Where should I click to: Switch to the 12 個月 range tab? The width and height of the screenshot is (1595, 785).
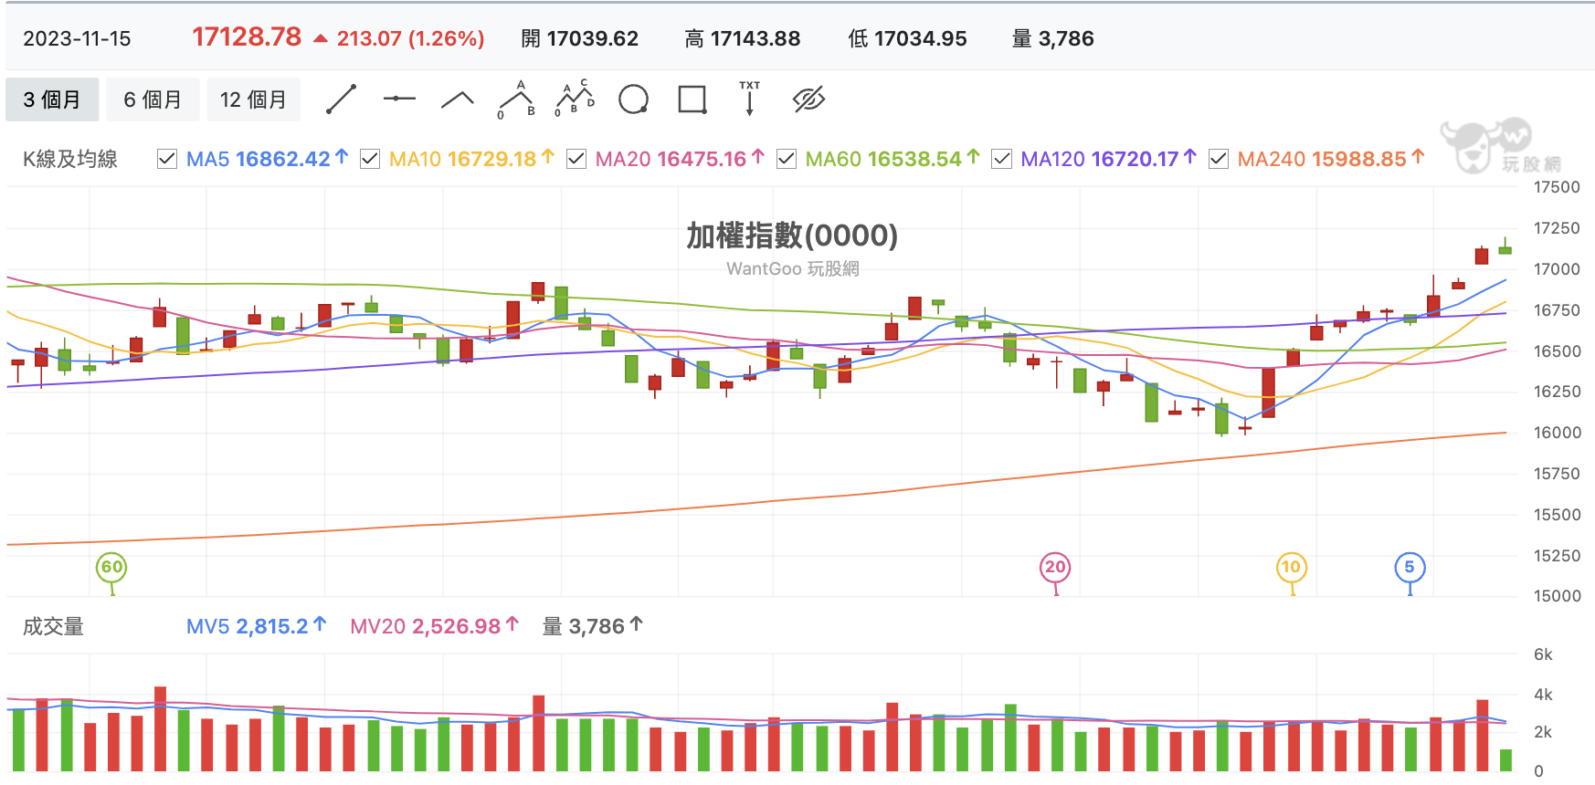pyautogui.click(x=253, y=99)
